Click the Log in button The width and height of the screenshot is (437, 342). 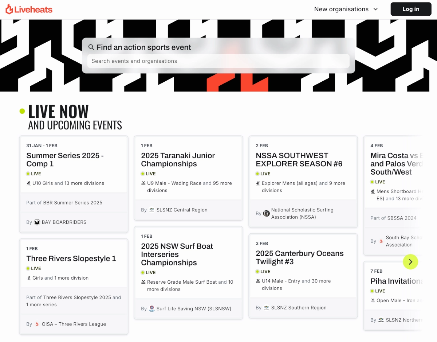[411, 9]
